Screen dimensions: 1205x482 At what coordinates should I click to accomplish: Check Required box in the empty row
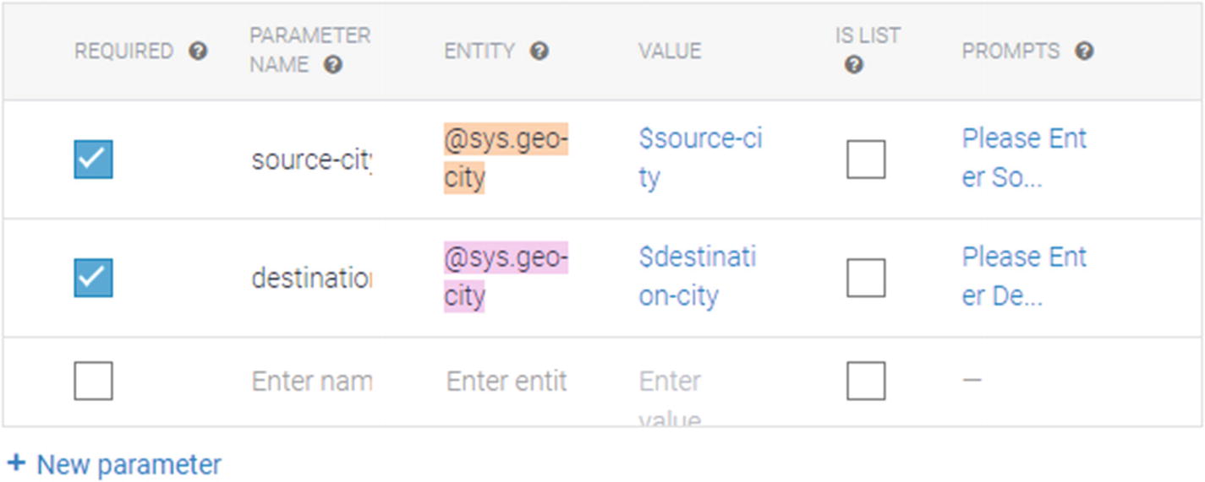[93, 381]
